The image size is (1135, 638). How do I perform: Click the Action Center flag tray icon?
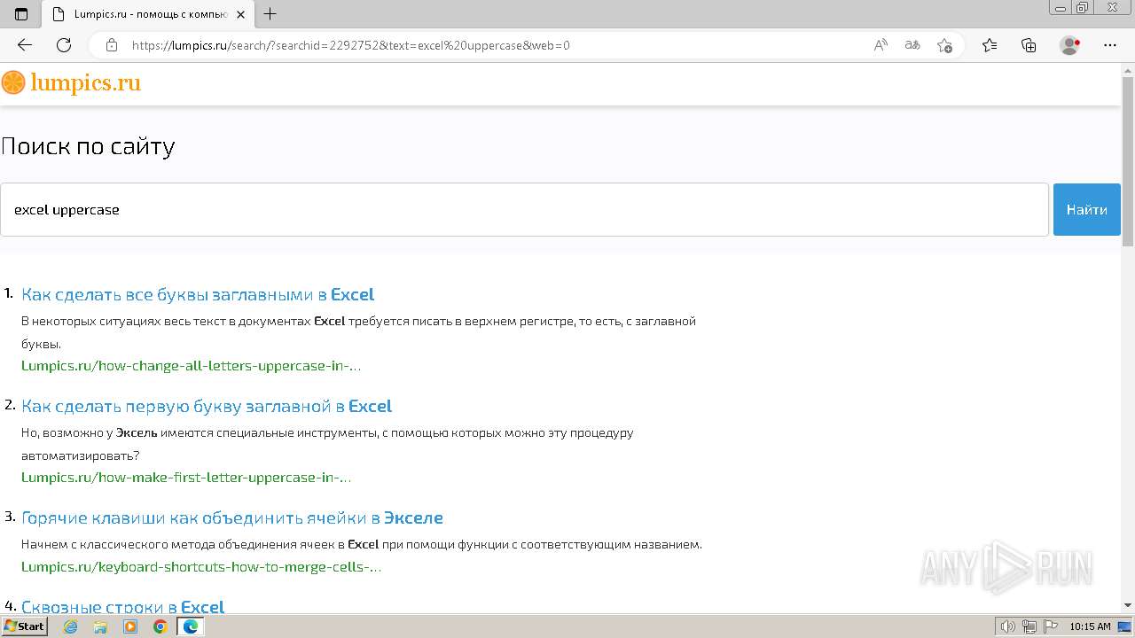point(1050,626)
